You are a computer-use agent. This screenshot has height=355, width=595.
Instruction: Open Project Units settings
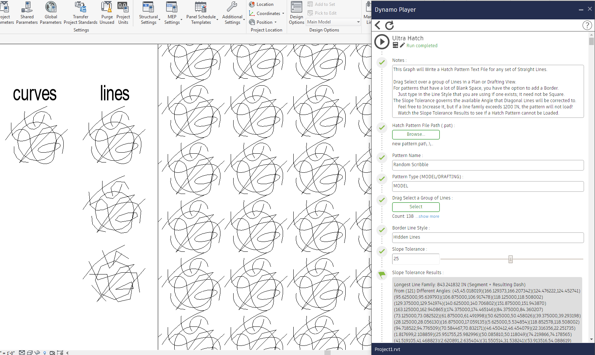[x=123, y=13]
